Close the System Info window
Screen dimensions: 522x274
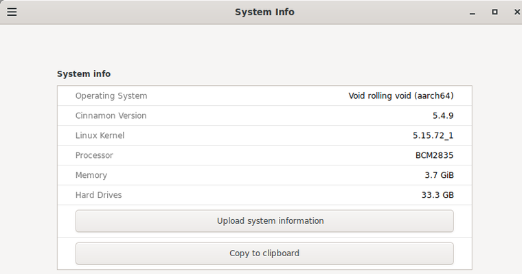[517, 12]
